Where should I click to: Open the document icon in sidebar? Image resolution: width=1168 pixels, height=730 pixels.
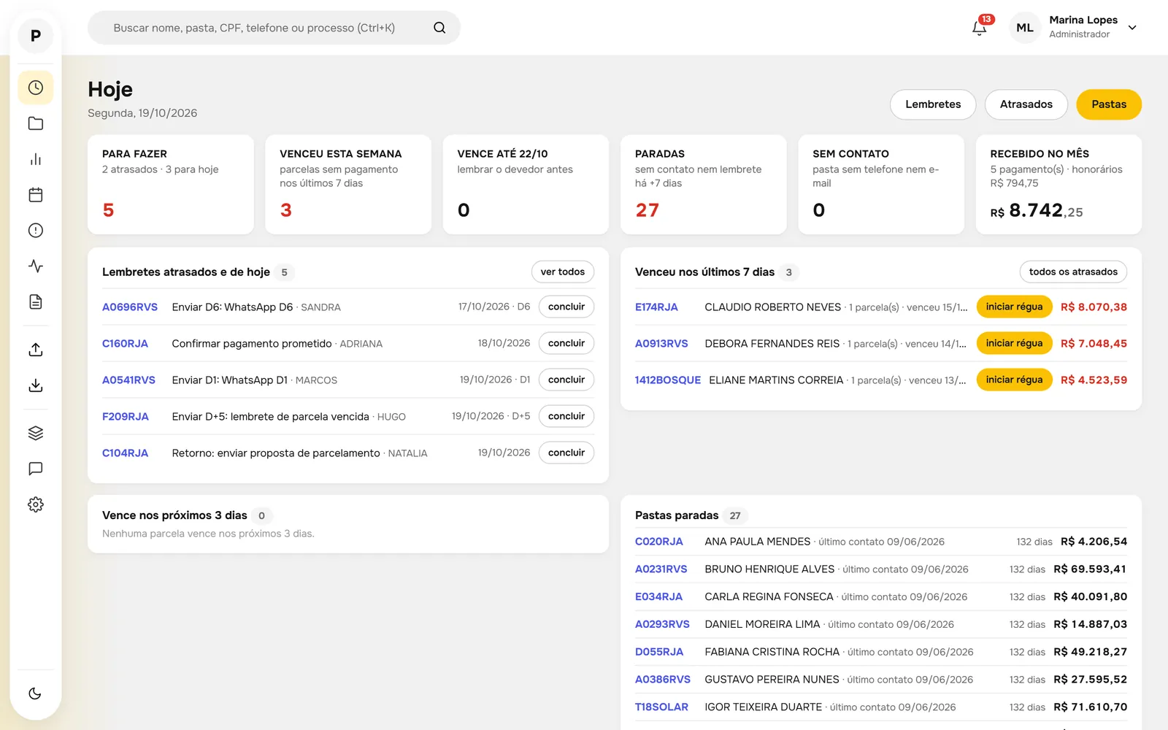click(x=35, y=302)
